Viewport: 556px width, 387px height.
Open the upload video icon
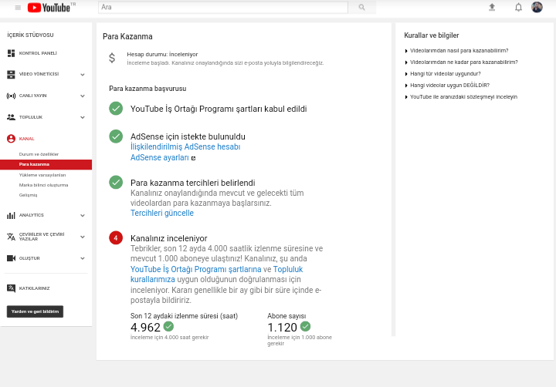coord(492,7)
